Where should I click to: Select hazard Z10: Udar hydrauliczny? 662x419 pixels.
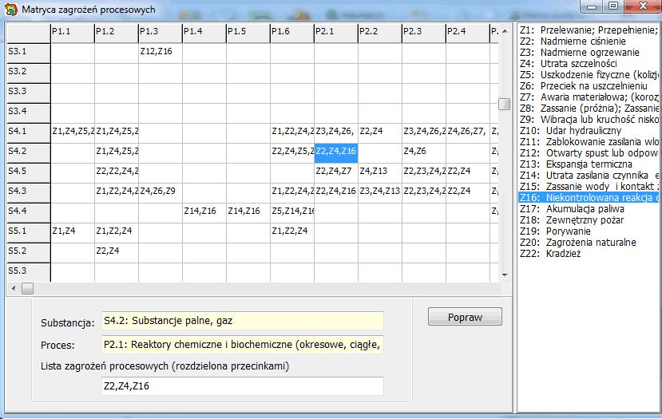point(589,130)
